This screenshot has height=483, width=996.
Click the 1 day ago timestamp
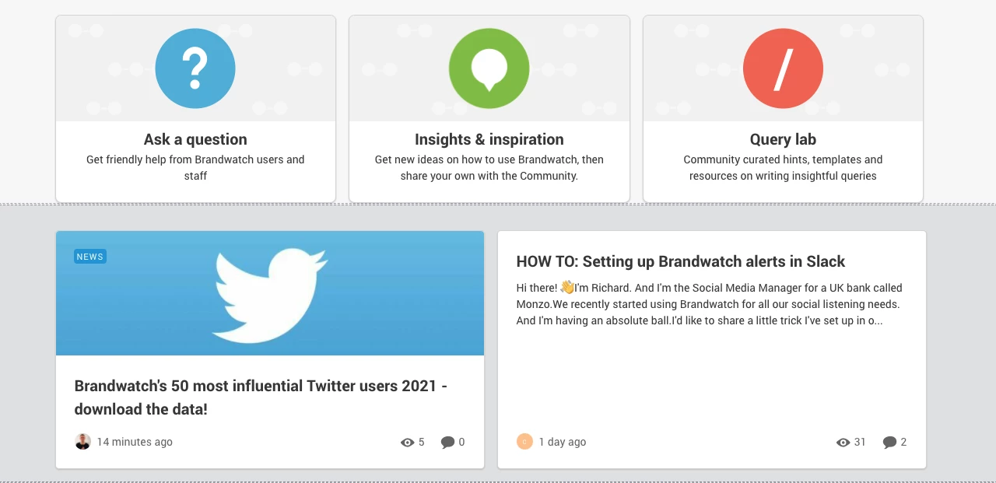[x=563, y=442]
